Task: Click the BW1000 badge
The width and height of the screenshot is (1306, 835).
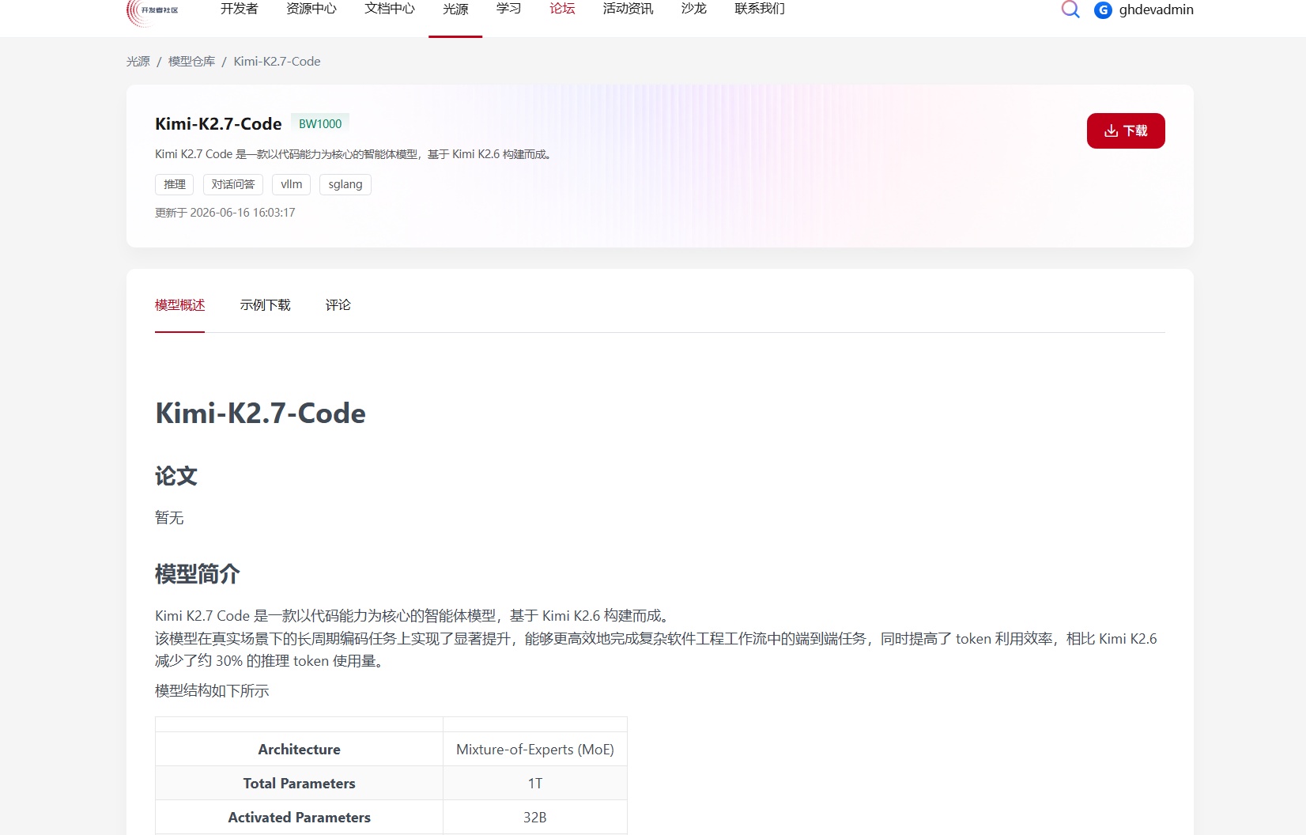Action: (320, 123)
